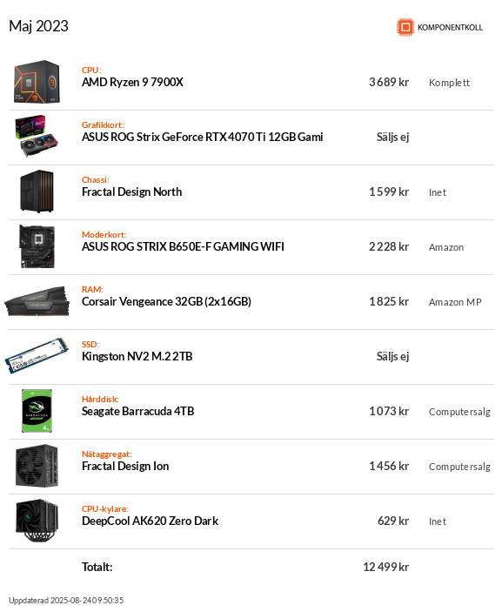
Task: Click the KOMPONENTKOLL site name text
Action: tap(450, 27)
